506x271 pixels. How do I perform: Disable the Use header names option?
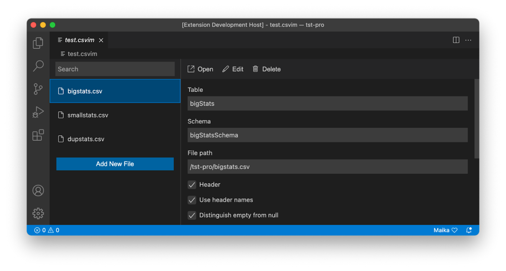coord(192,200)
